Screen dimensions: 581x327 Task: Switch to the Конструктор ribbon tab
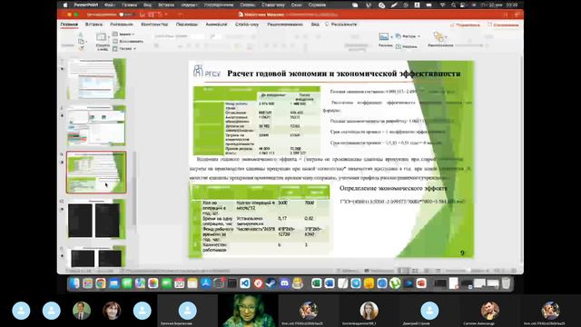tap(154, 25)
